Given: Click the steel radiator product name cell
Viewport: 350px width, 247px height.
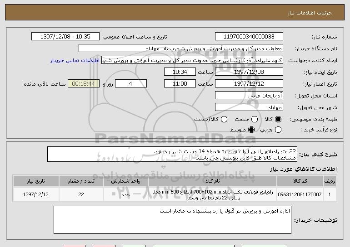Looking at the screenshot, I should point(213,195).
